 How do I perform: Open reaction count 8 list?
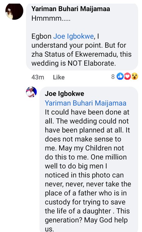pyautogui.click(x=113, y=77)
